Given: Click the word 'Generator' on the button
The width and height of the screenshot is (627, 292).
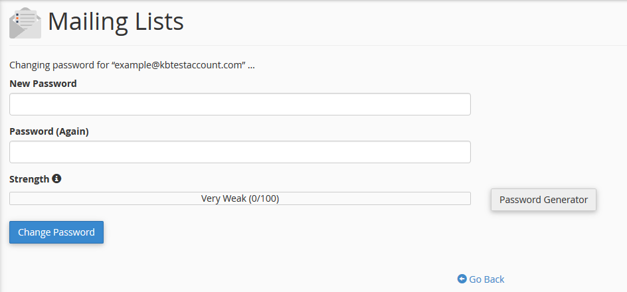Looking at the screenshot, I should tap(565, 199).
